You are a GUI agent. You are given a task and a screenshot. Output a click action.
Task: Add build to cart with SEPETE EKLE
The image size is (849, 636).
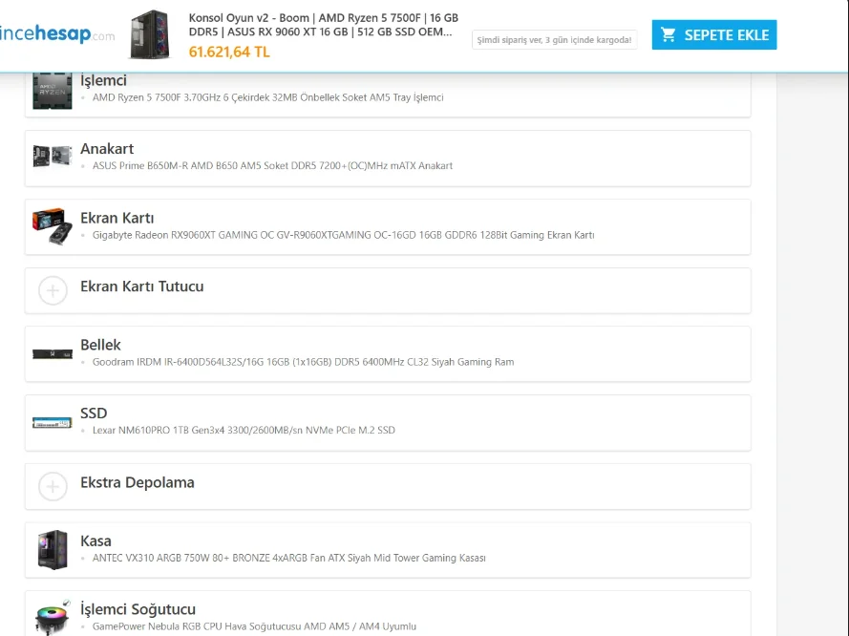click(x=714, y=34)
